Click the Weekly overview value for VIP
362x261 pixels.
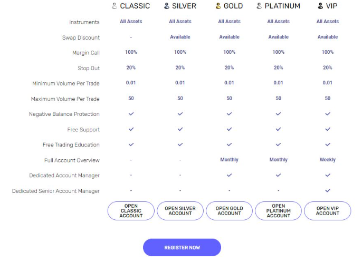pos(328,160)
